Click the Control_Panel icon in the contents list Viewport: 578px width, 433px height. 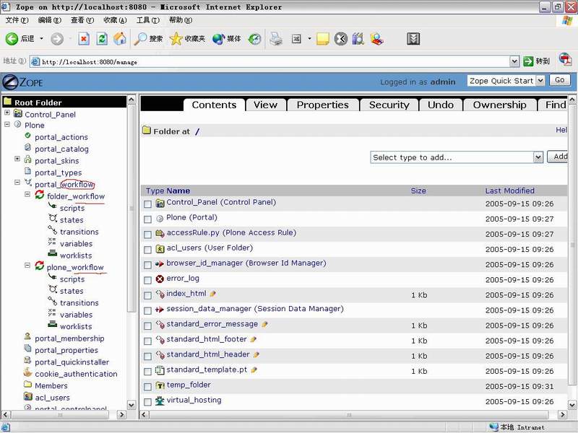point(160,203)
